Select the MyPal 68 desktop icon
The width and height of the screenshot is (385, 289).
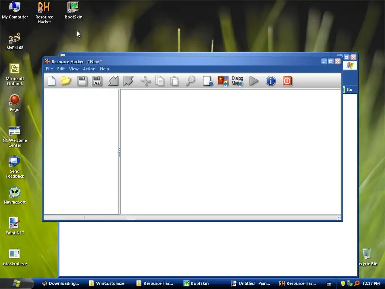[x=15, y=41]
